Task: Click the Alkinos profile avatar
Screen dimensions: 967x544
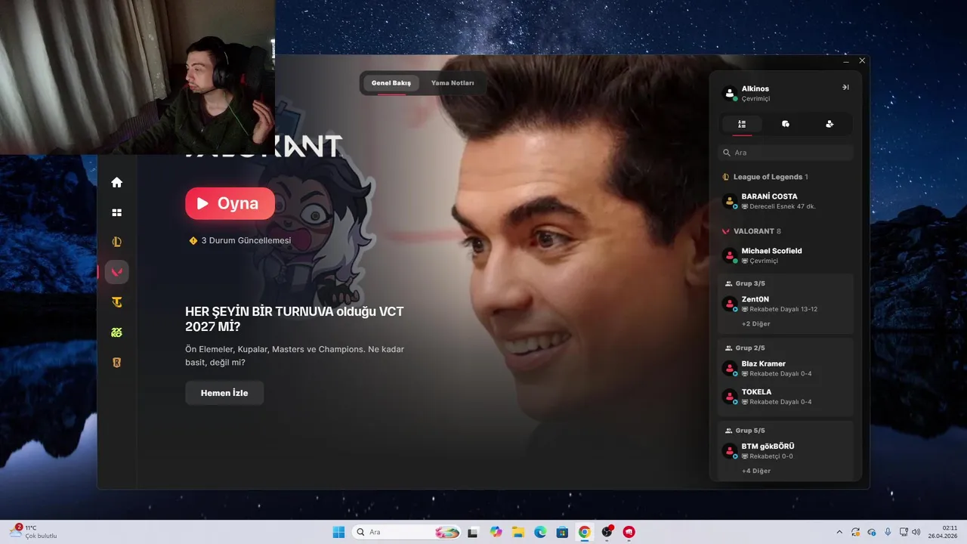Action: 730,93
